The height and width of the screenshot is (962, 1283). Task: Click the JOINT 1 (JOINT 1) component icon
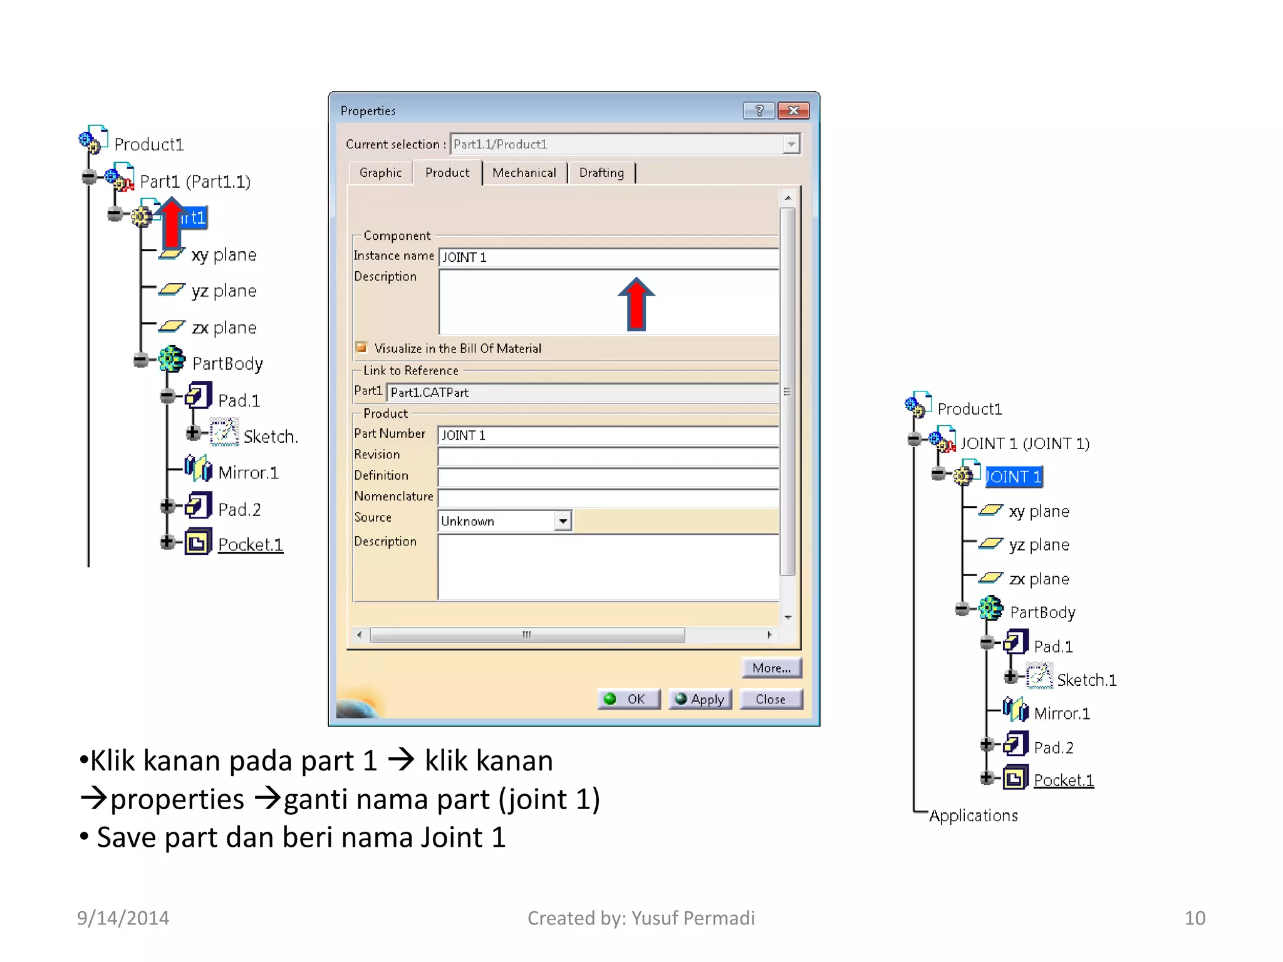pyautogui.click(x=942, y=439)
